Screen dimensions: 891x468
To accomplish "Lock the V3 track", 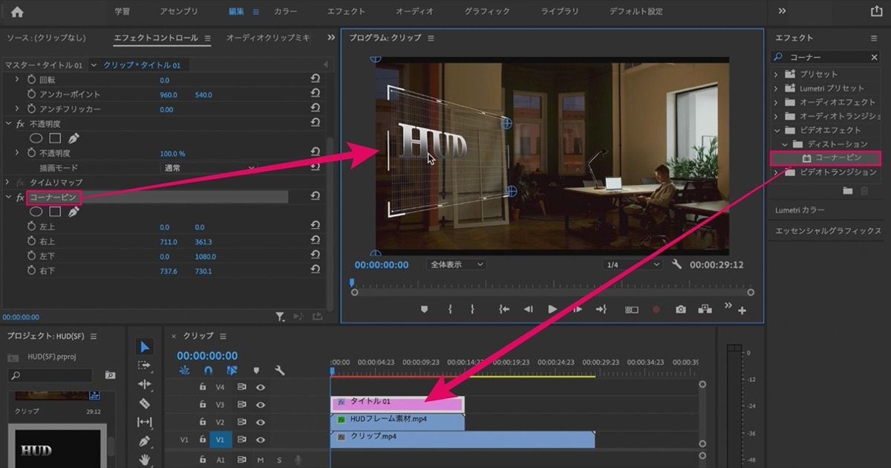I will [x=203, y=405].
